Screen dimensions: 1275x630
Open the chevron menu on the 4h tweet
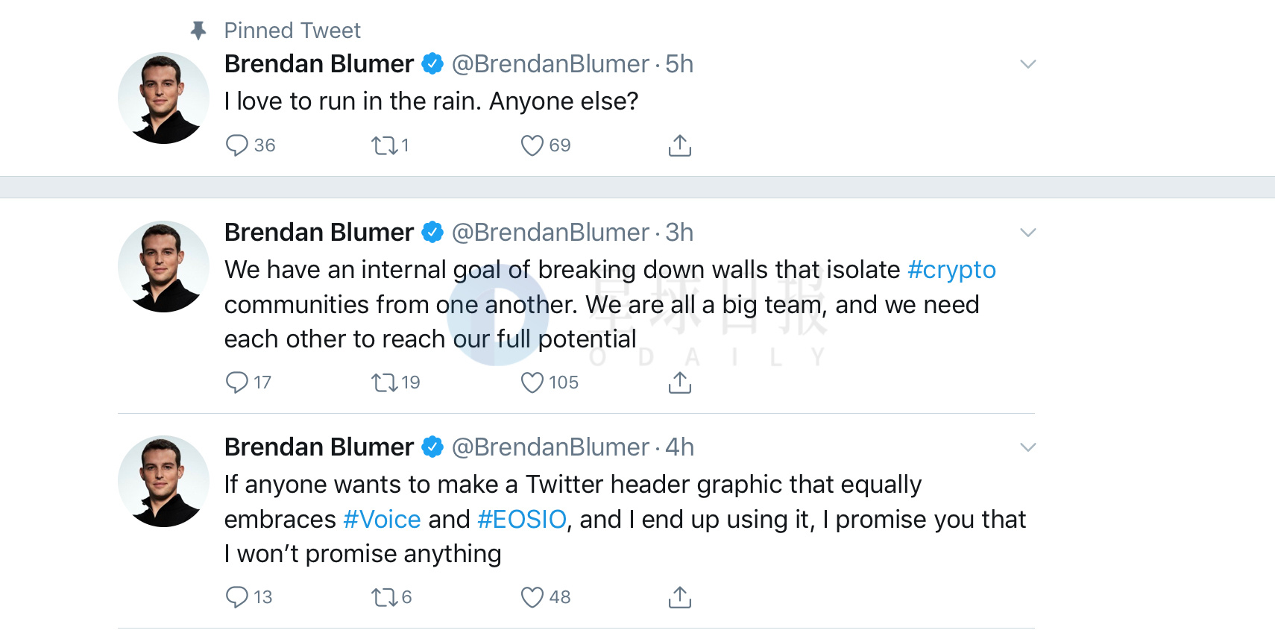tap(1028, 447)
